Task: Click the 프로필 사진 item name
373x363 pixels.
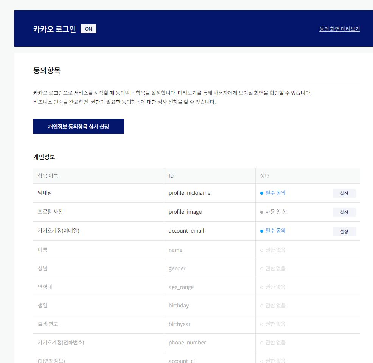Action: (50, 212)
